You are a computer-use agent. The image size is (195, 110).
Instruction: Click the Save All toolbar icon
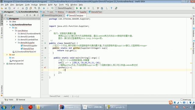point(6,8)
